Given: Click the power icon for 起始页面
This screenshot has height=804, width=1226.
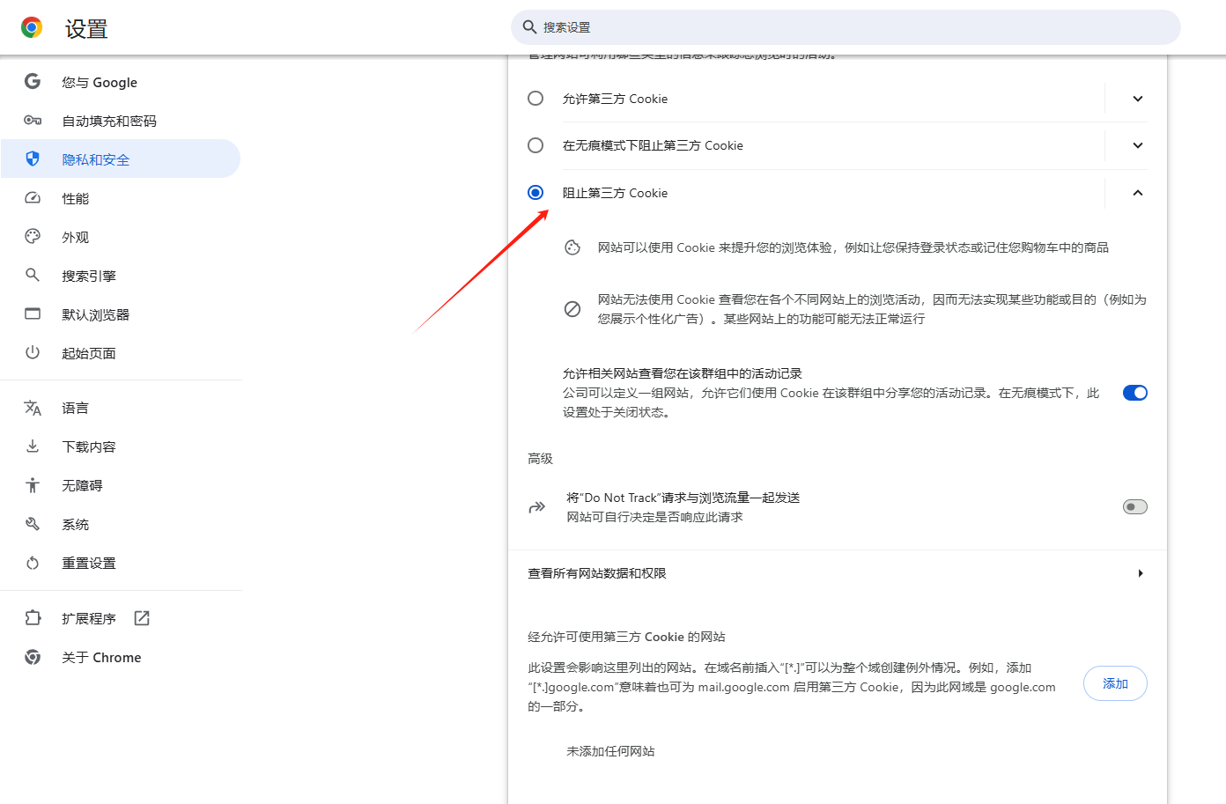Looking at the screenshot, I should 33,352.
